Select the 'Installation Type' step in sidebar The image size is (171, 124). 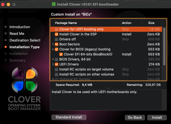25,47
